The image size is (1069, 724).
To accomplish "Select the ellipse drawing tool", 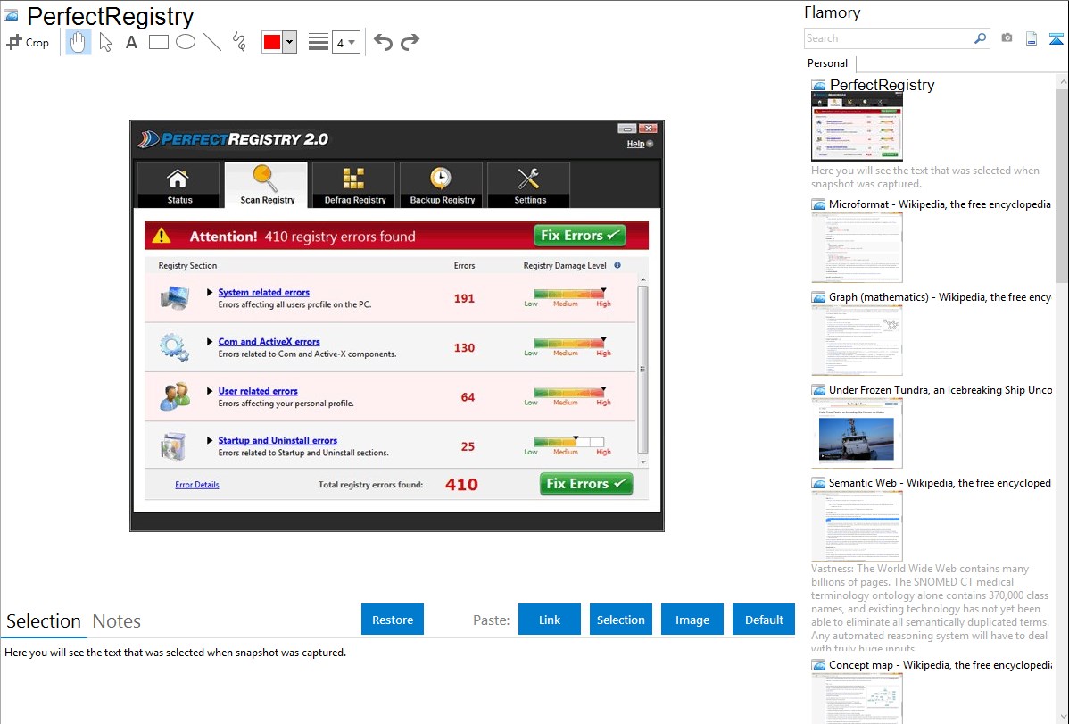I will tap(186, 42).
